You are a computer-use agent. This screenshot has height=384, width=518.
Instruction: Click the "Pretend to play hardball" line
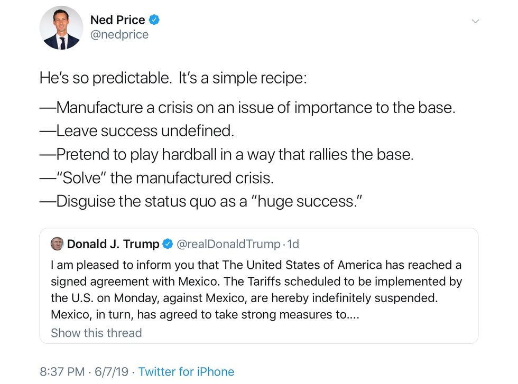pyautogui.click(x=226, y=154)
